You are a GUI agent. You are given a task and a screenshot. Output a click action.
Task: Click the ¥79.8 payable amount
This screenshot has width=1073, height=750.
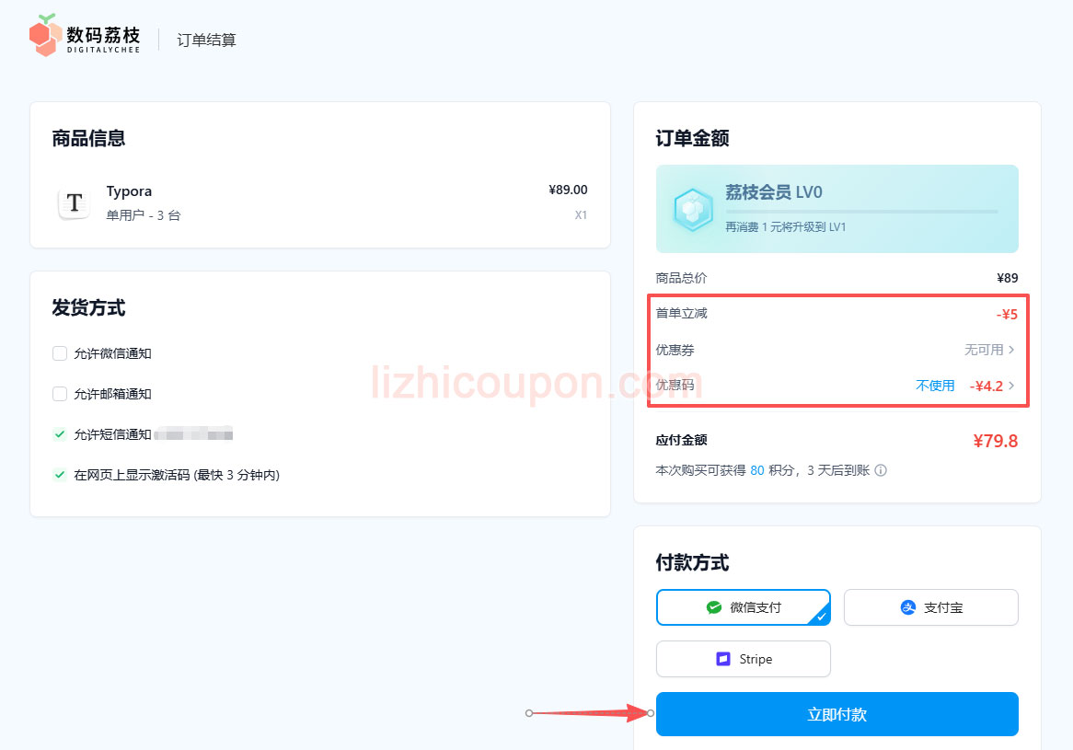pyautogui.click(x=996, y=441)
